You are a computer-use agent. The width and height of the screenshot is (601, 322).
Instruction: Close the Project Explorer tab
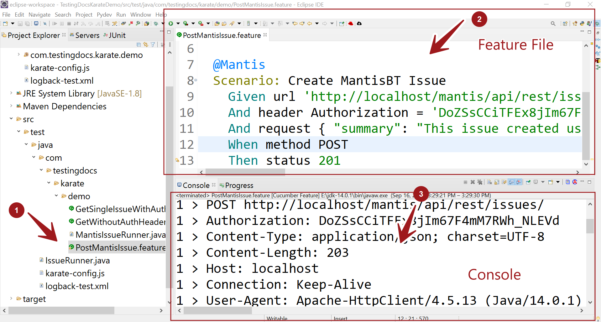[64, 35]
